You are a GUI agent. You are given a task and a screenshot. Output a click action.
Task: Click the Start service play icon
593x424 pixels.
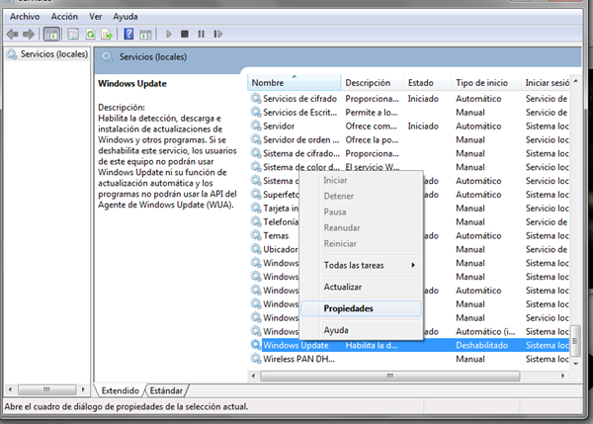click(x=168, y=34)
